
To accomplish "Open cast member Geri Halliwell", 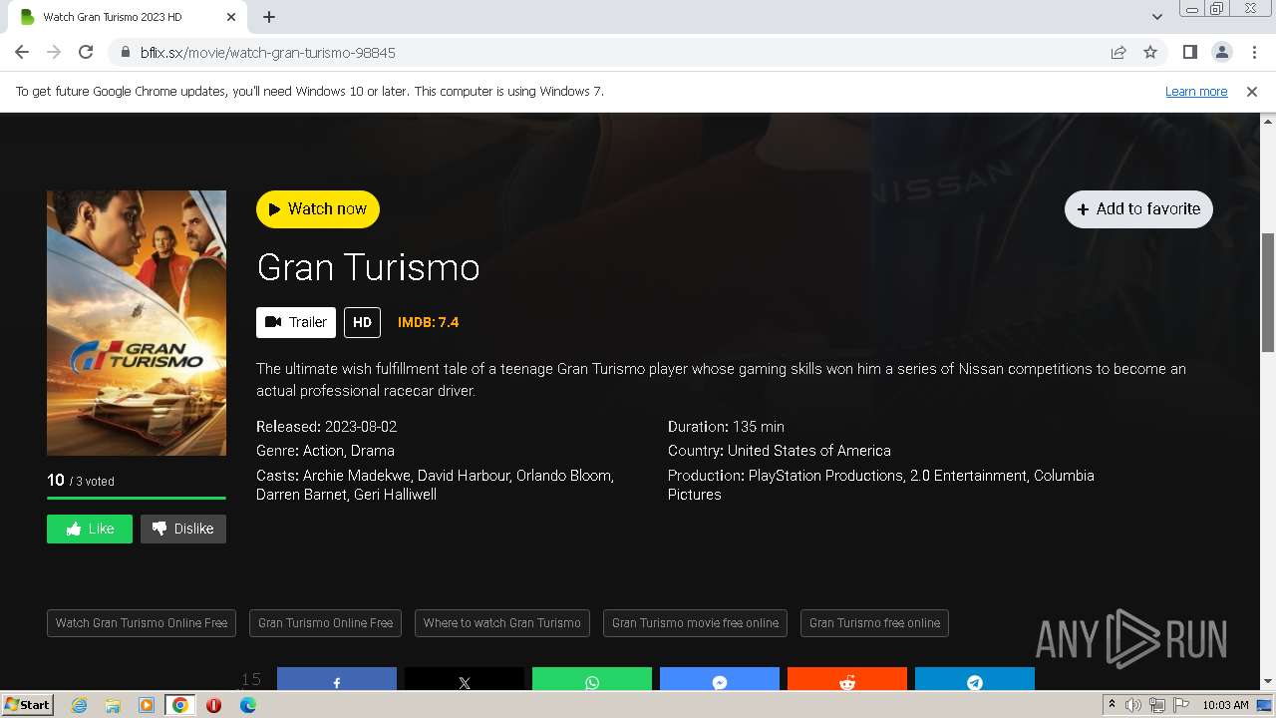I will point(395,495).
